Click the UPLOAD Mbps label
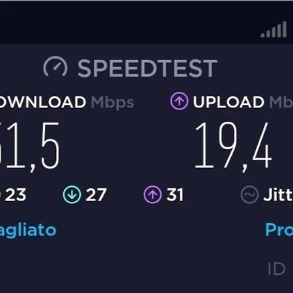 coord(243,102)
